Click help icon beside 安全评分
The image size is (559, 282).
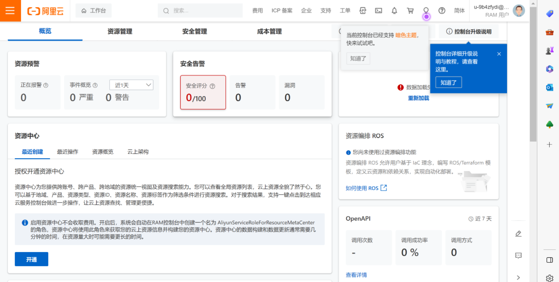pyautogui.click(x=212, y=86)
